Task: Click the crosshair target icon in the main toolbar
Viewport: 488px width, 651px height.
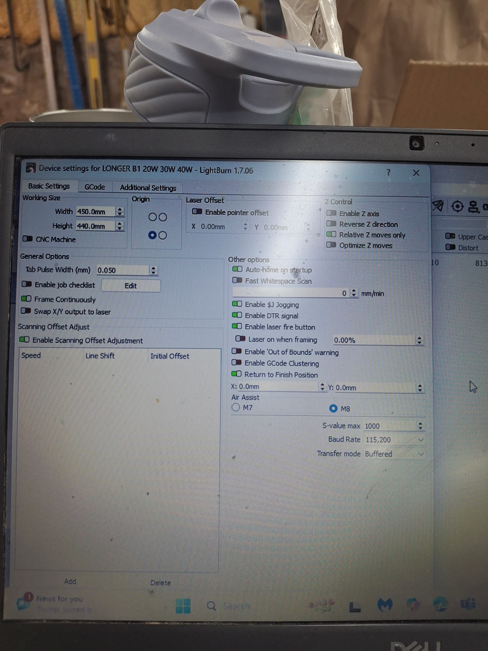Action: (x=457, y=206)
